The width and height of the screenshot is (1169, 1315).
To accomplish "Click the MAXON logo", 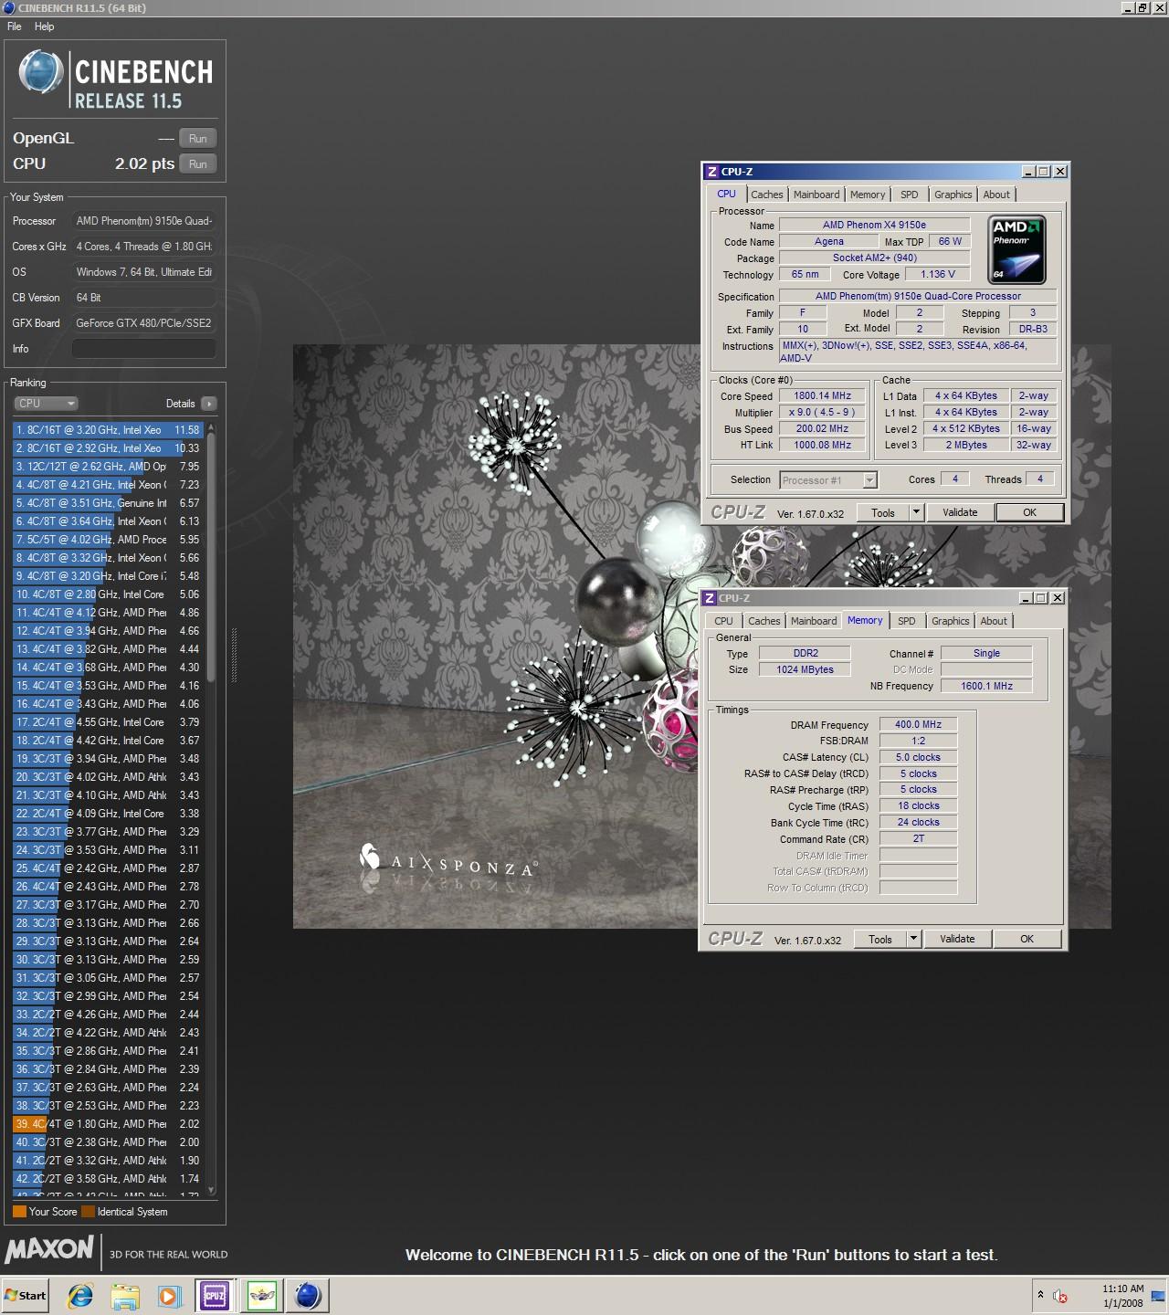I will pos(49,1249).
